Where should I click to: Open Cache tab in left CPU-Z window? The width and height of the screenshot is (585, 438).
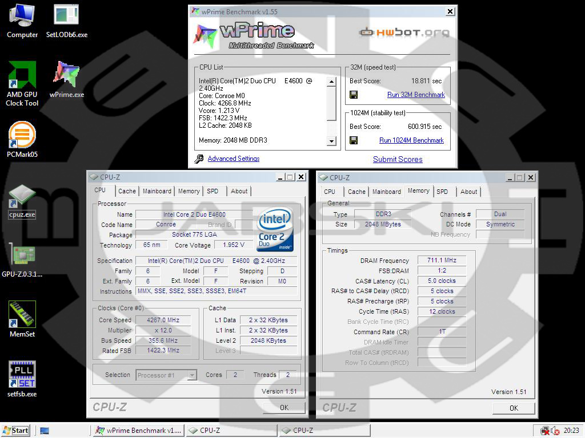[127, 191]
